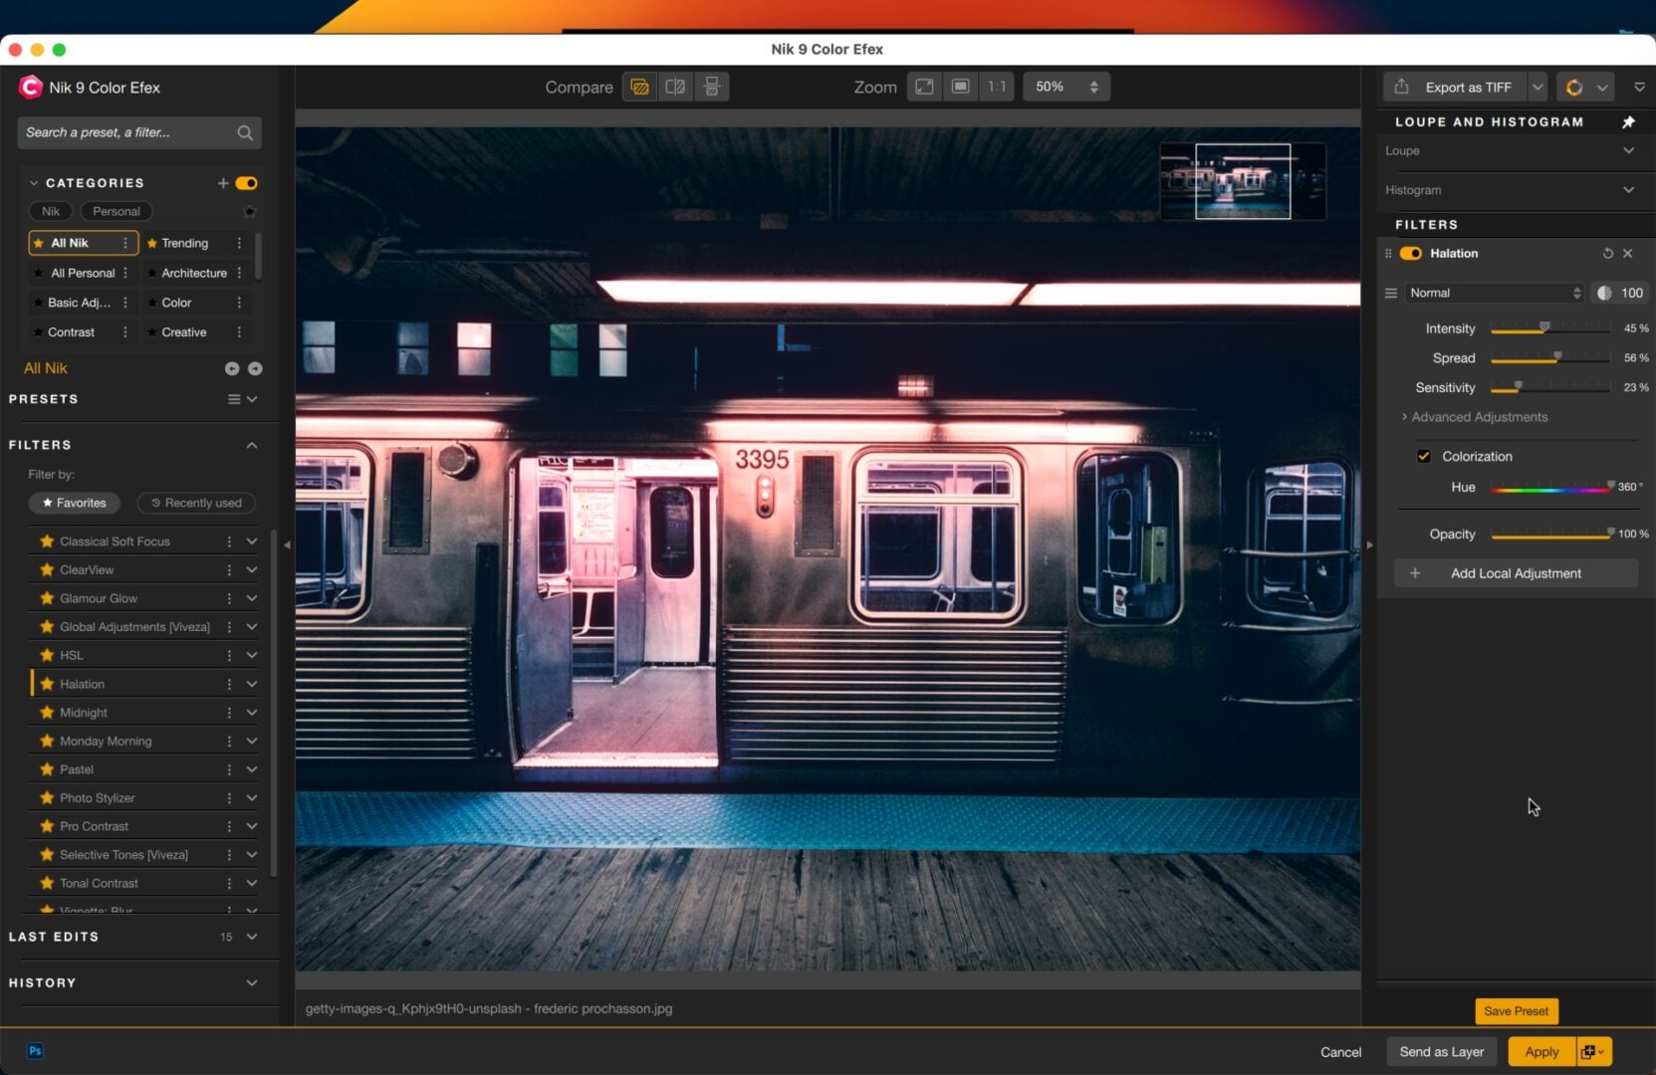Click the 1:1 zoom icon

[x=997, y=87]
